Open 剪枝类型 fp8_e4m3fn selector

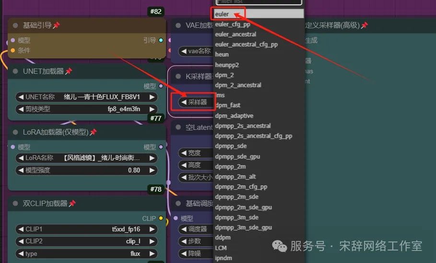(86, 109)
